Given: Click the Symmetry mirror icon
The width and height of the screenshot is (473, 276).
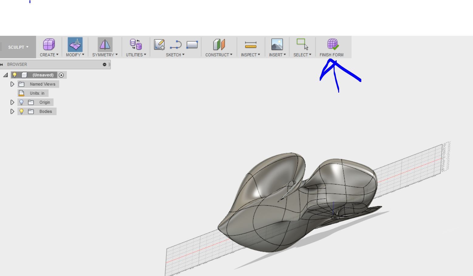Looking at the screenshot, I should coord(105,45).
